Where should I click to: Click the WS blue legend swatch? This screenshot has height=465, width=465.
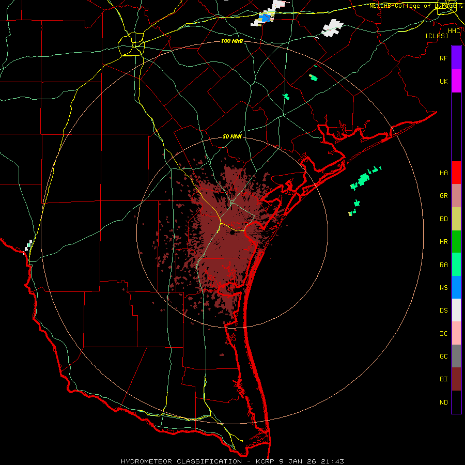[456, 287]
